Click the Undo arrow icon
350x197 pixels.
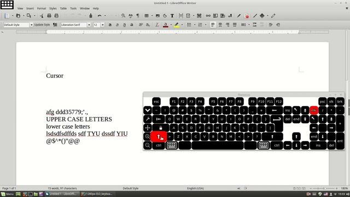pyautogui.click(x=100, y=16)
